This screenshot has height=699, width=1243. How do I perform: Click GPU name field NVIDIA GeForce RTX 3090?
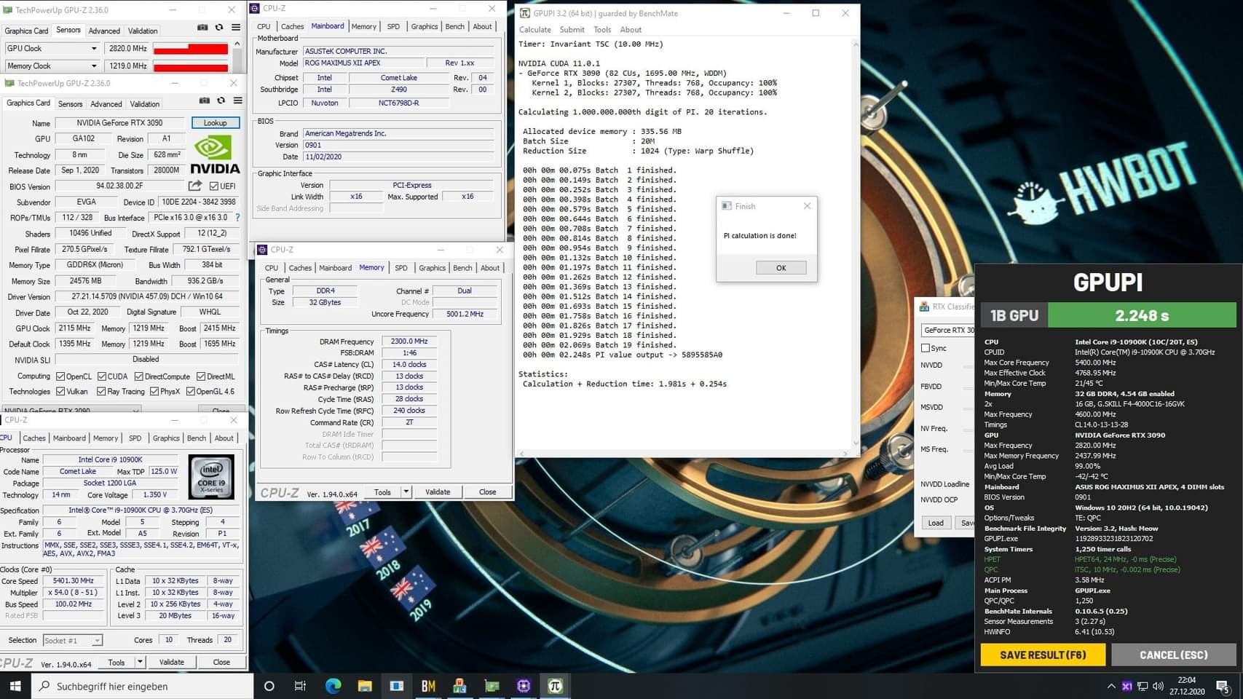pyautogui.click(x=119, y=123)
